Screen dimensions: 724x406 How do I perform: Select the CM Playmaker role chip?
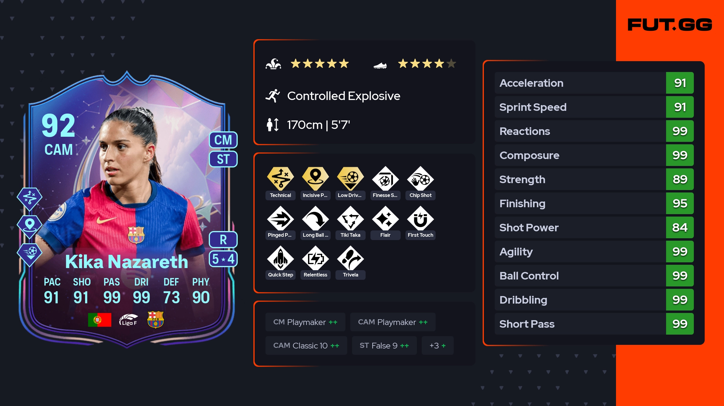[x=305, y=322]
